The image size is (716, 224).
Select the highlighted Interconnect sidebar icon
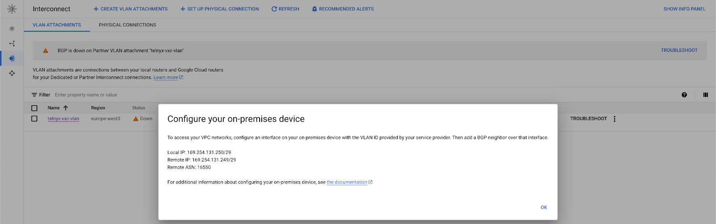pyautogui.click(x=12, y=58)
